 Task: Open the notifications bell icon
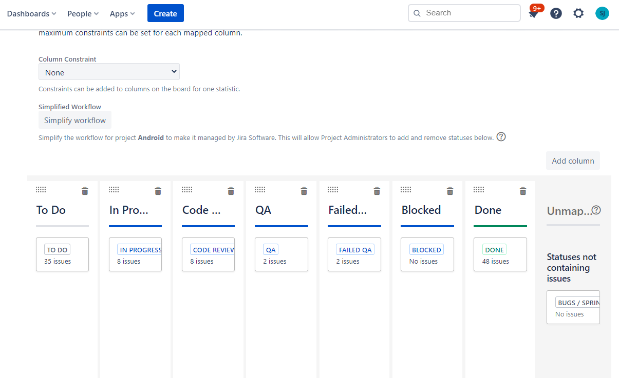click(x=534, y=13)
